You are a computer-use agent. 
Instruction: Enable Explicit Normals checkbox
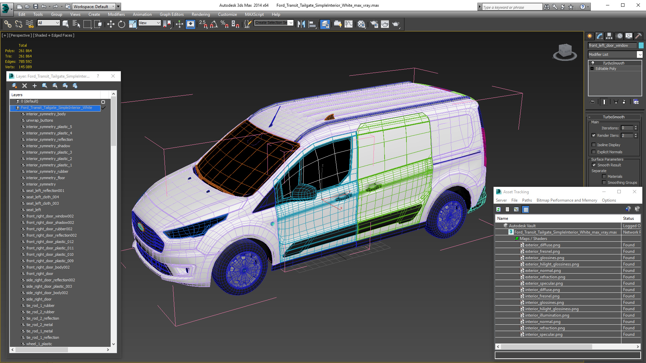(594, 152)
